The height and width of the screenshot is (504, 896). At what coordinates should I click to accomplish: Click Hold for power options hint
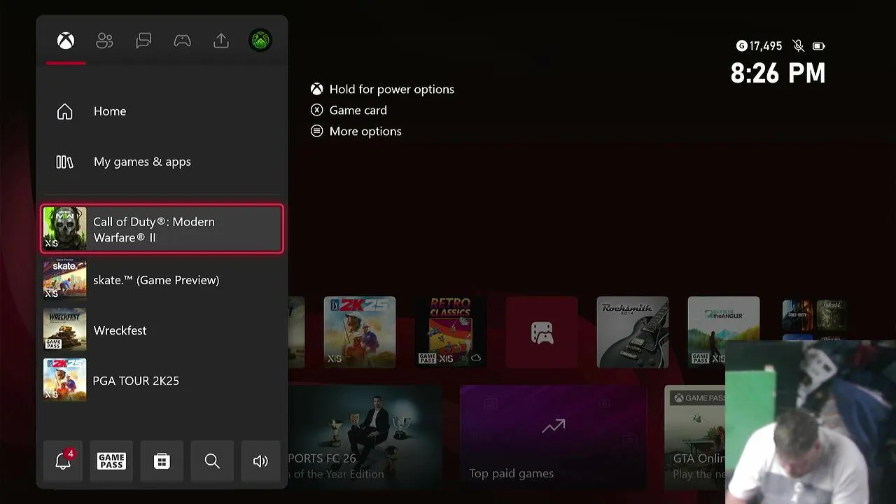pyautogui.click(x=383, y=89)
